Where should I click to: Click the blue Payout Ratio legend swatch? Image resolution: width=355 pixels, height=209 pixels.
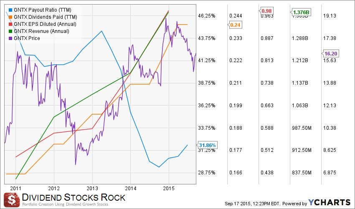point(10,10)
